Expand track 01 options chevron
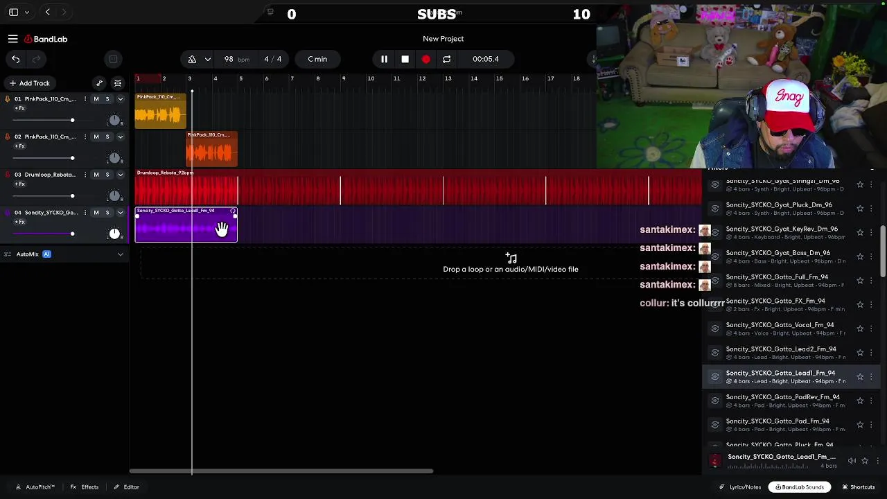Viewport: 887px width, 499px height. [x=120, y=99]
